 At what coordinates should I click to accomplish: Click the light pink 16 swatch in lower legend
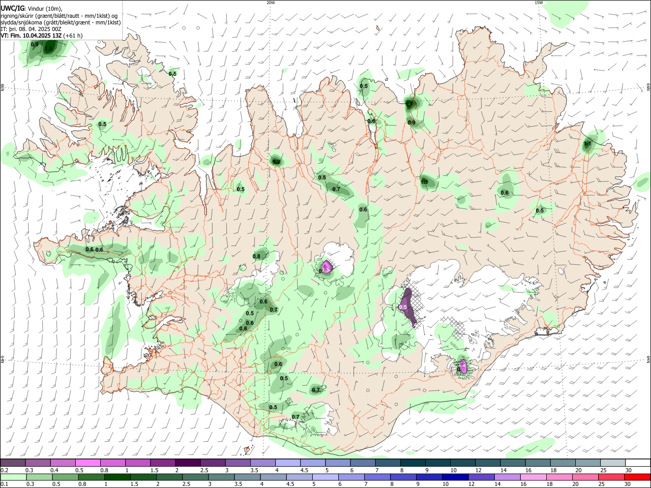pyautogui.click(x=533, y=477)
